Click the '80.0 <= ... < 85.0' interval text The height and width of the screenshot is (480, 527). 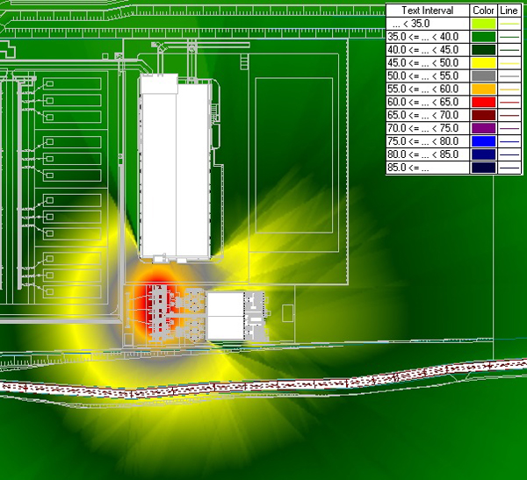[x=422, y=154]
